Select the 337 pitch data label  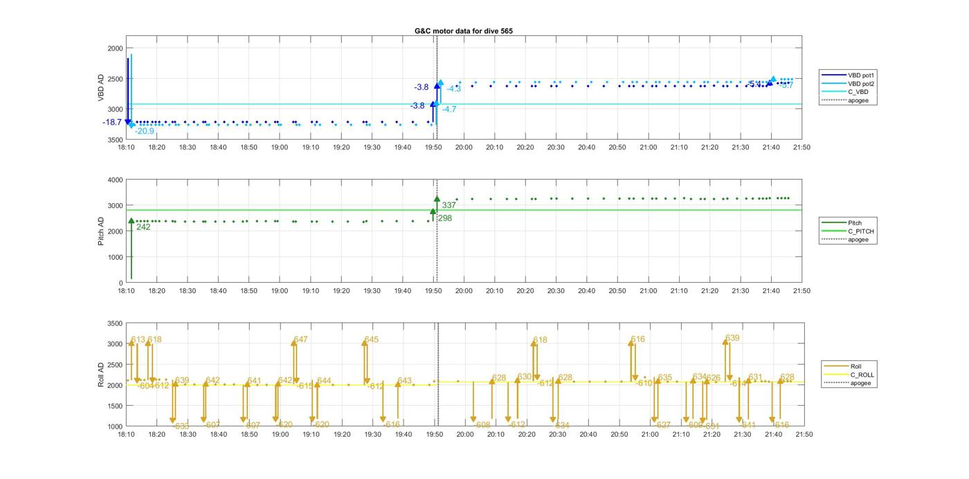[x=449, y=205]
